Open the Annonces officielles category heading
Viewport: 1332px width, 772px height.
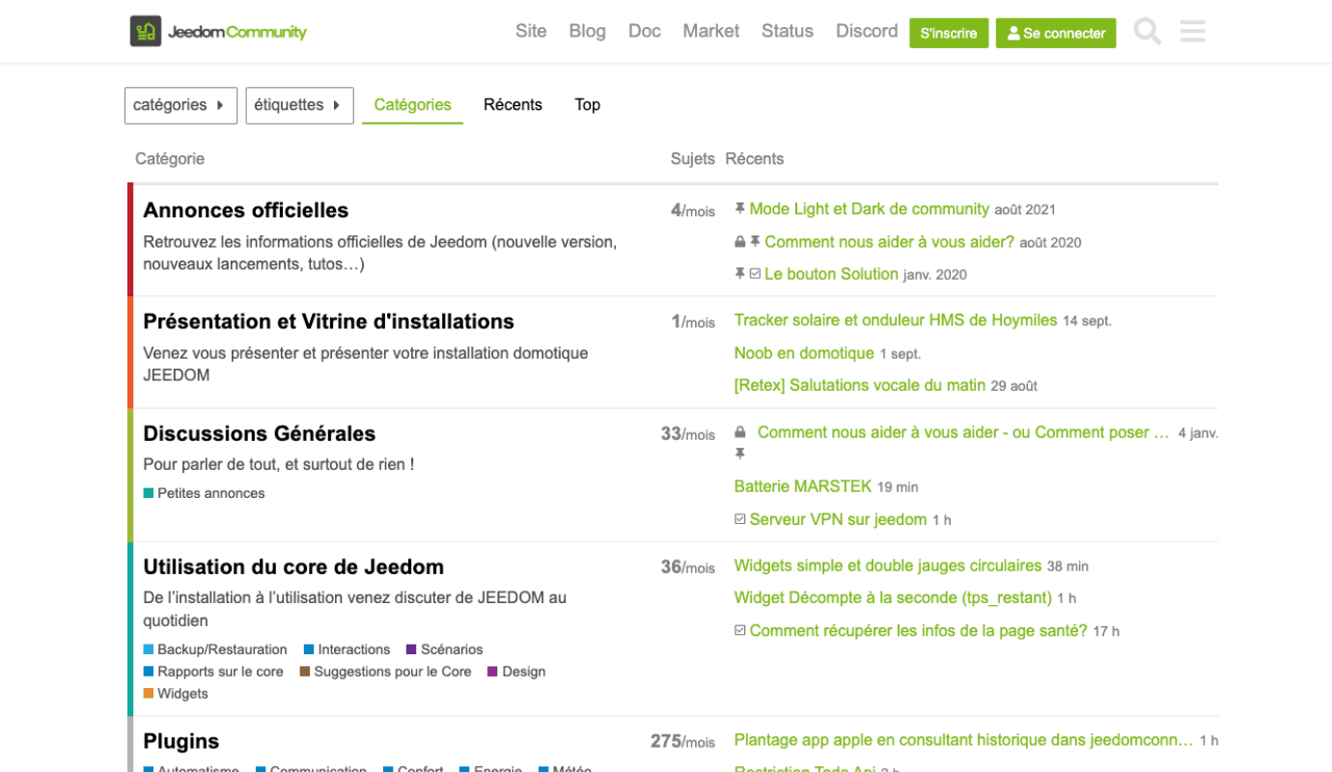[x=245, y=210]
